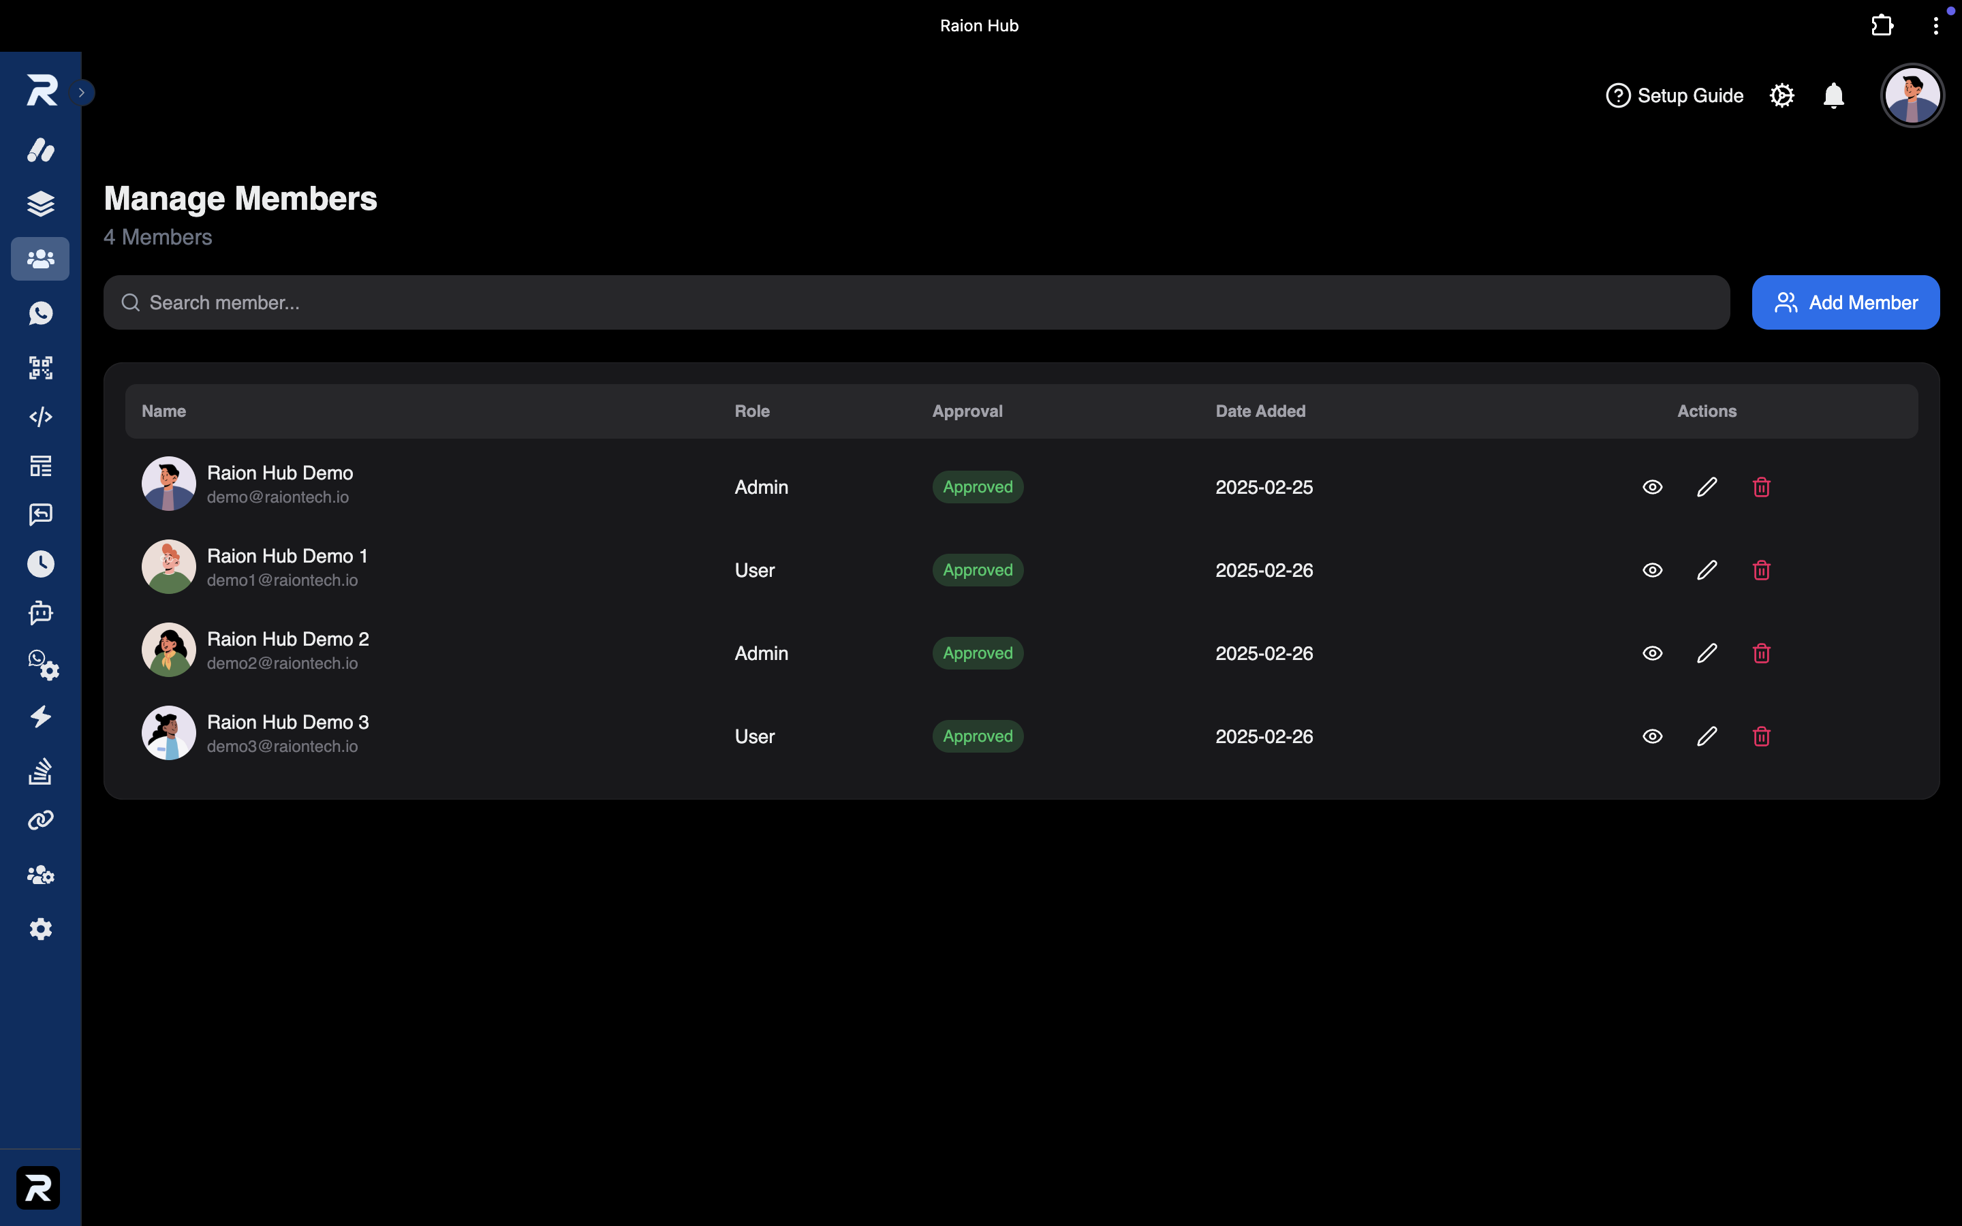Open the profile avatar menu
The height and width of the screenshot is (1226, 1962).
[x=1912, y=95]
